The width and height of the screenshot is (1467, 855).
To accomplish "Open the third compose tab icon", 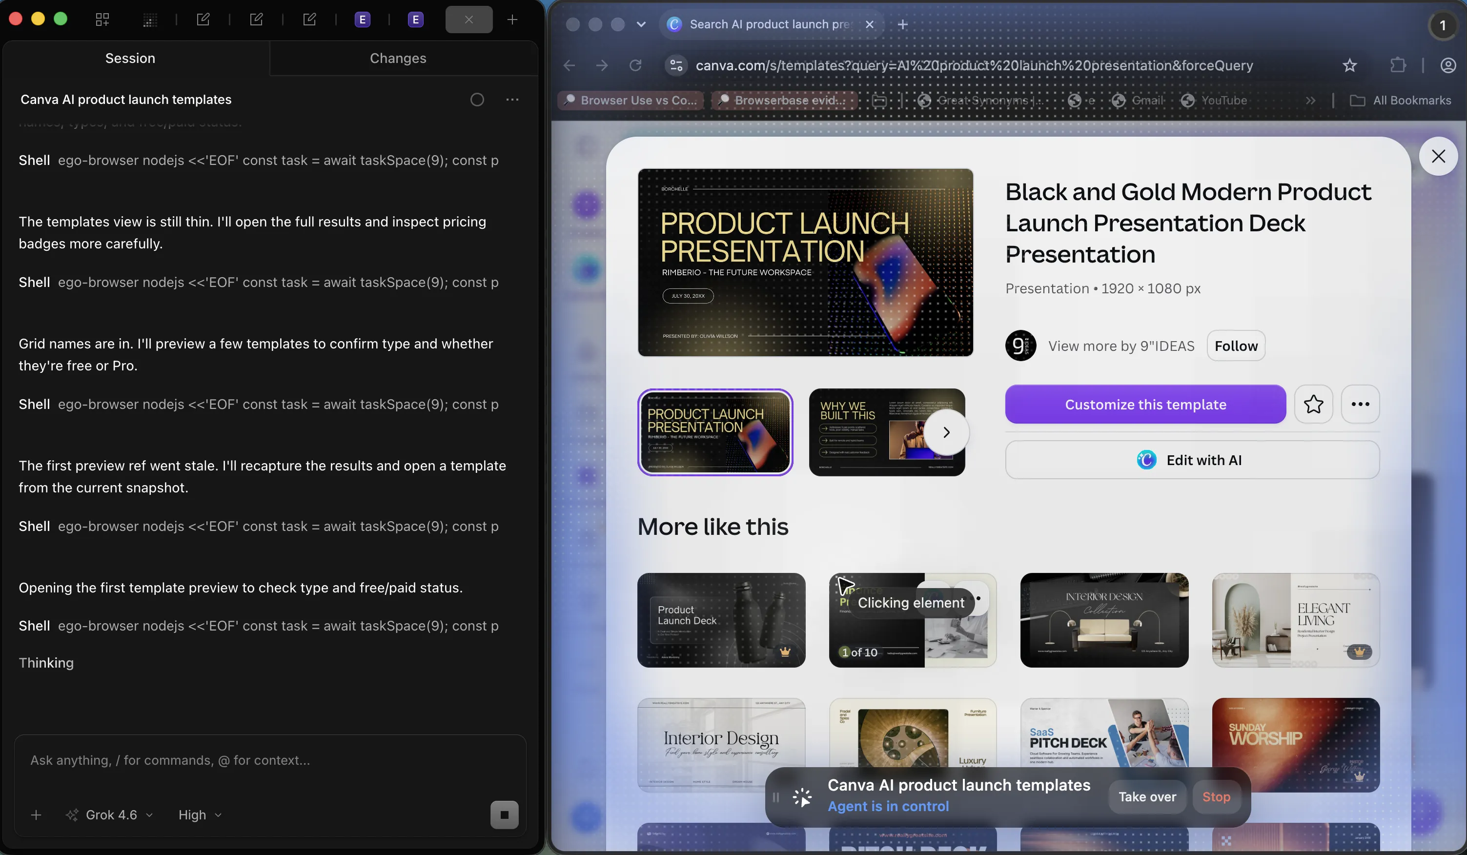I will tap(310, 20).
